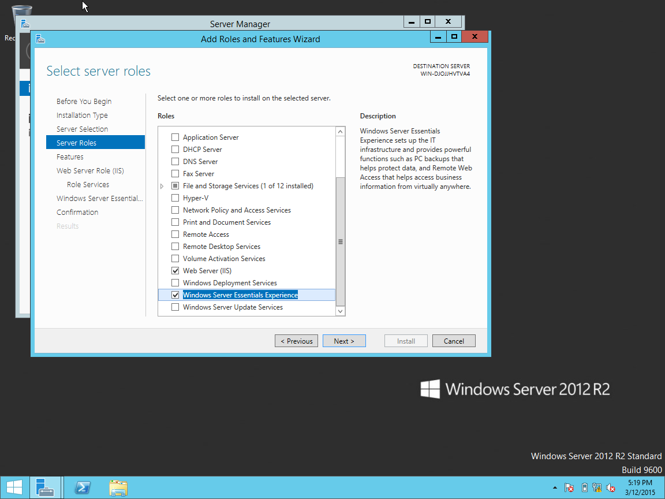665x499 pixels.
Task: Uncheck the Web Server (IIS) role
Action: [175, 271]
